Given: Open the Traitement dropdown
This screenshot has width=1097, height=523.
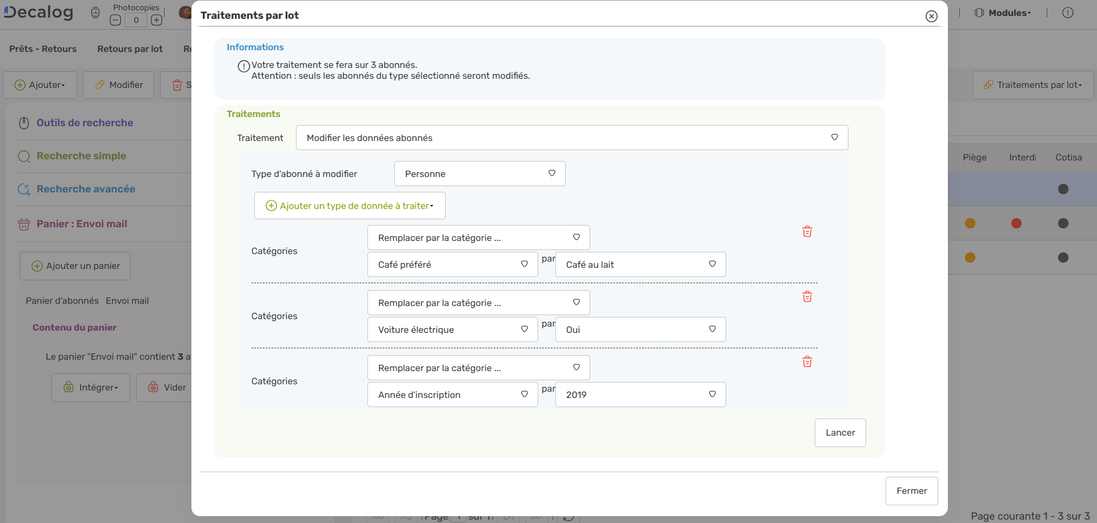Looking at the screenshot, I should [x=572, y=138].
